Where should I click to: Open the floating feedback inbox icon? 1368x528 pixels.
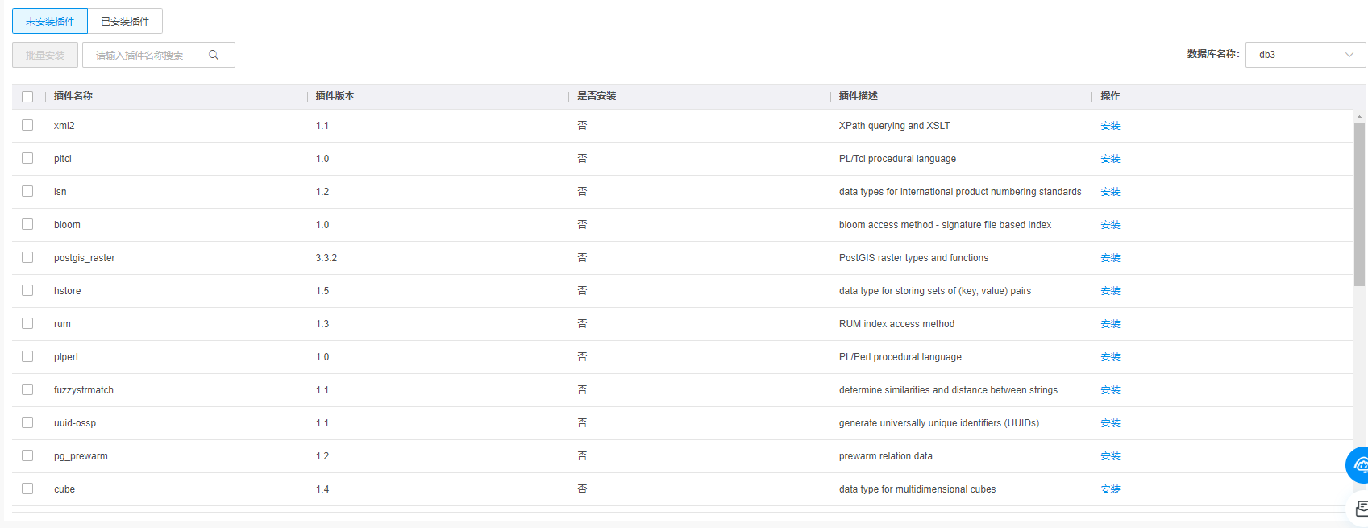1360,509
